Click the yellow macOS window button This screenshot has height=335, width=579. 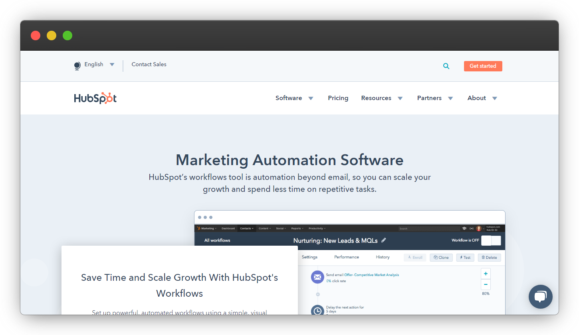(52, 35)
